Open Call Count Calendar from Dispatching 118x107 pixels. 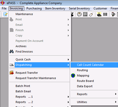click(x=90, y=65)
